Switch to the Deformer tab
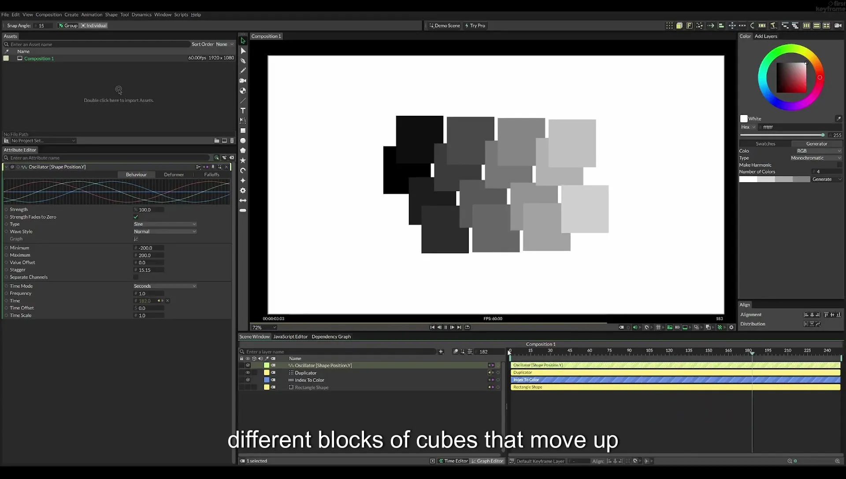The height and width of the screenshot is (479, 846). pyautogui.click(x=174, y=175)
